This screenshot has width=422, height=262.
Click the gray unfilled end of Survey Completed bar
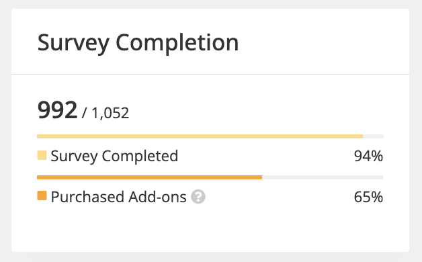tap(374, 136)
